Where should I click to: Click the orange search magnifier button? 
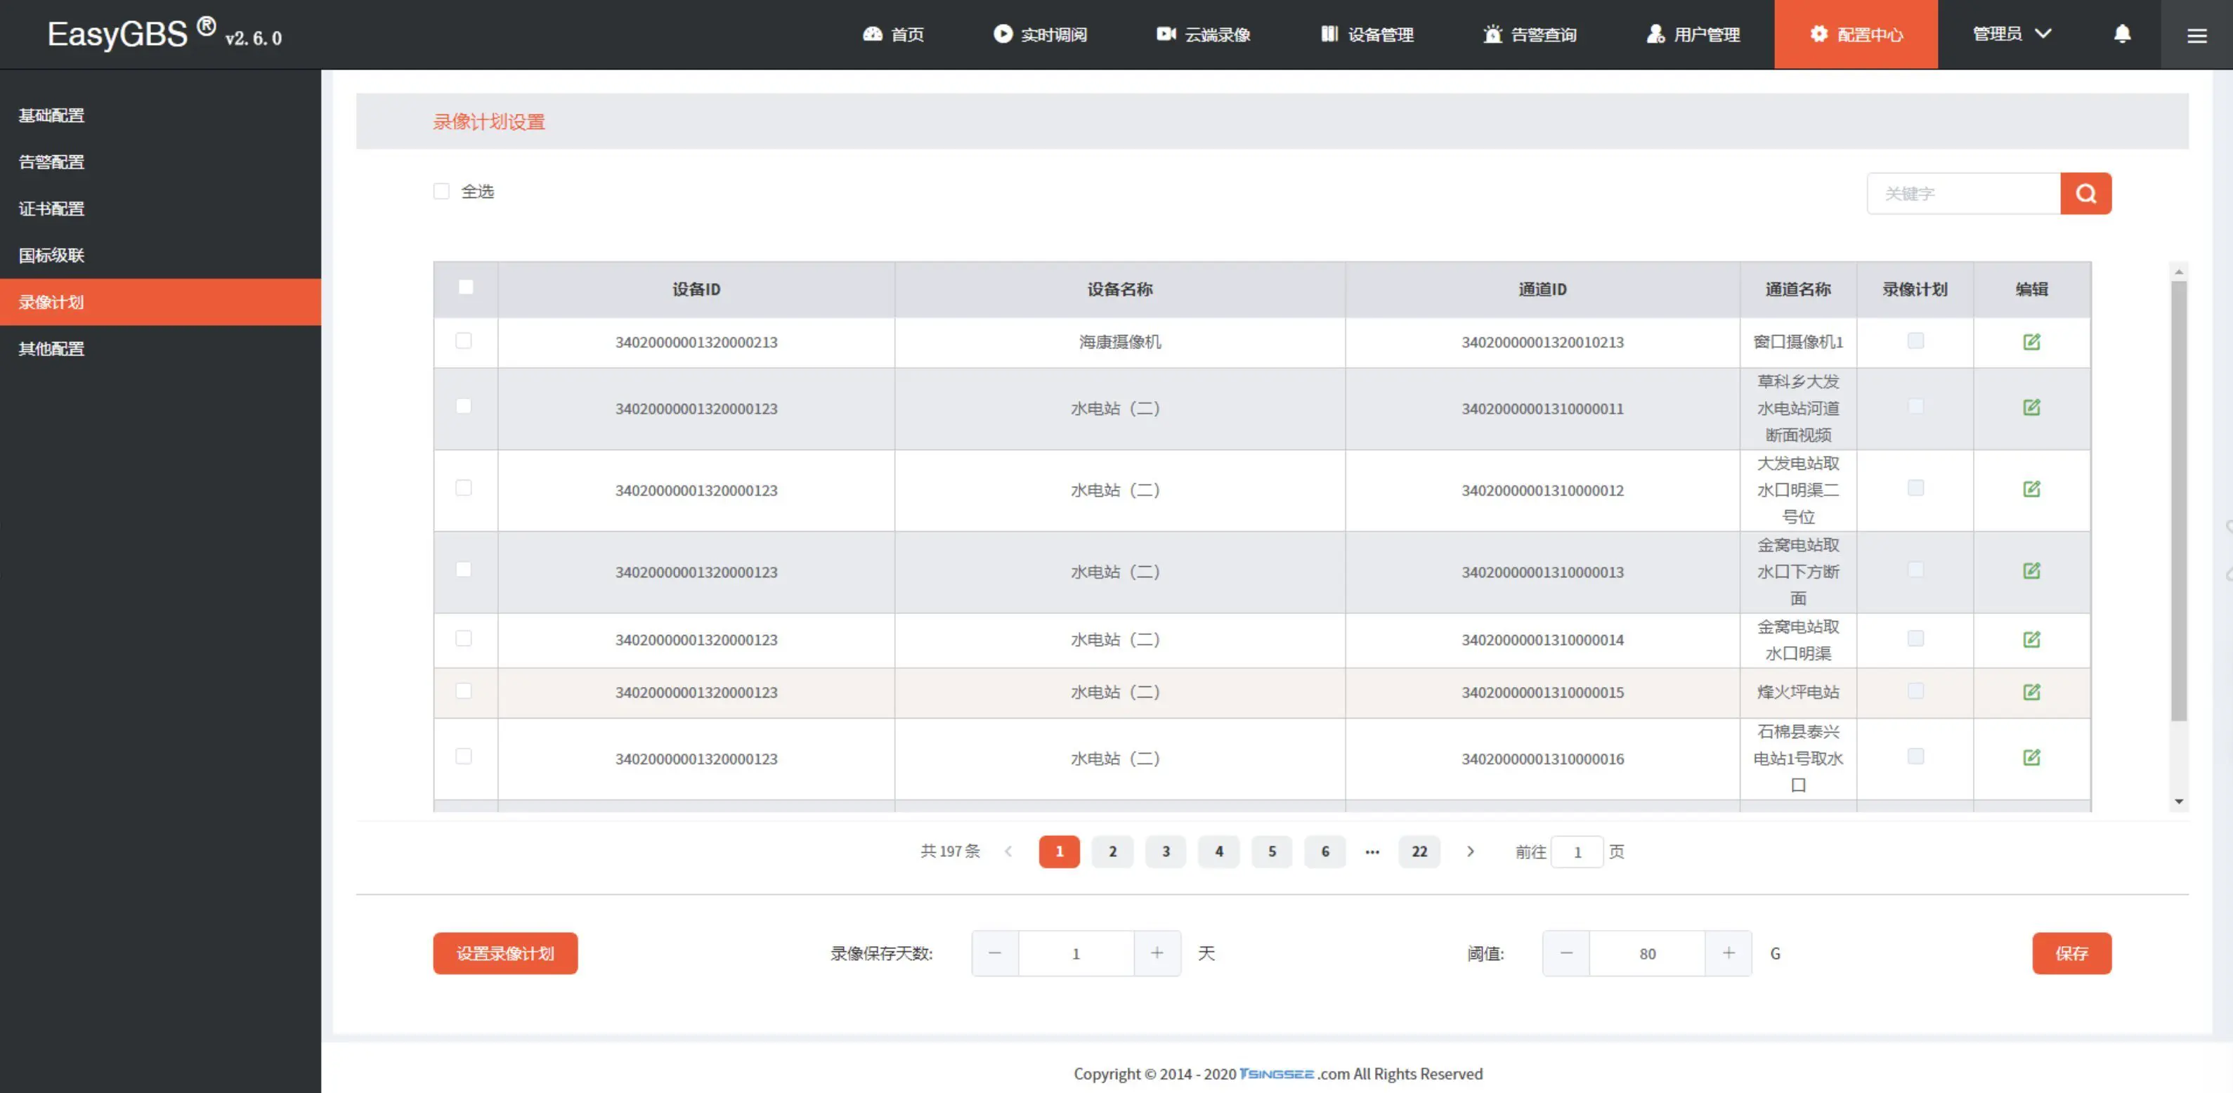(x=2085, y=193)
